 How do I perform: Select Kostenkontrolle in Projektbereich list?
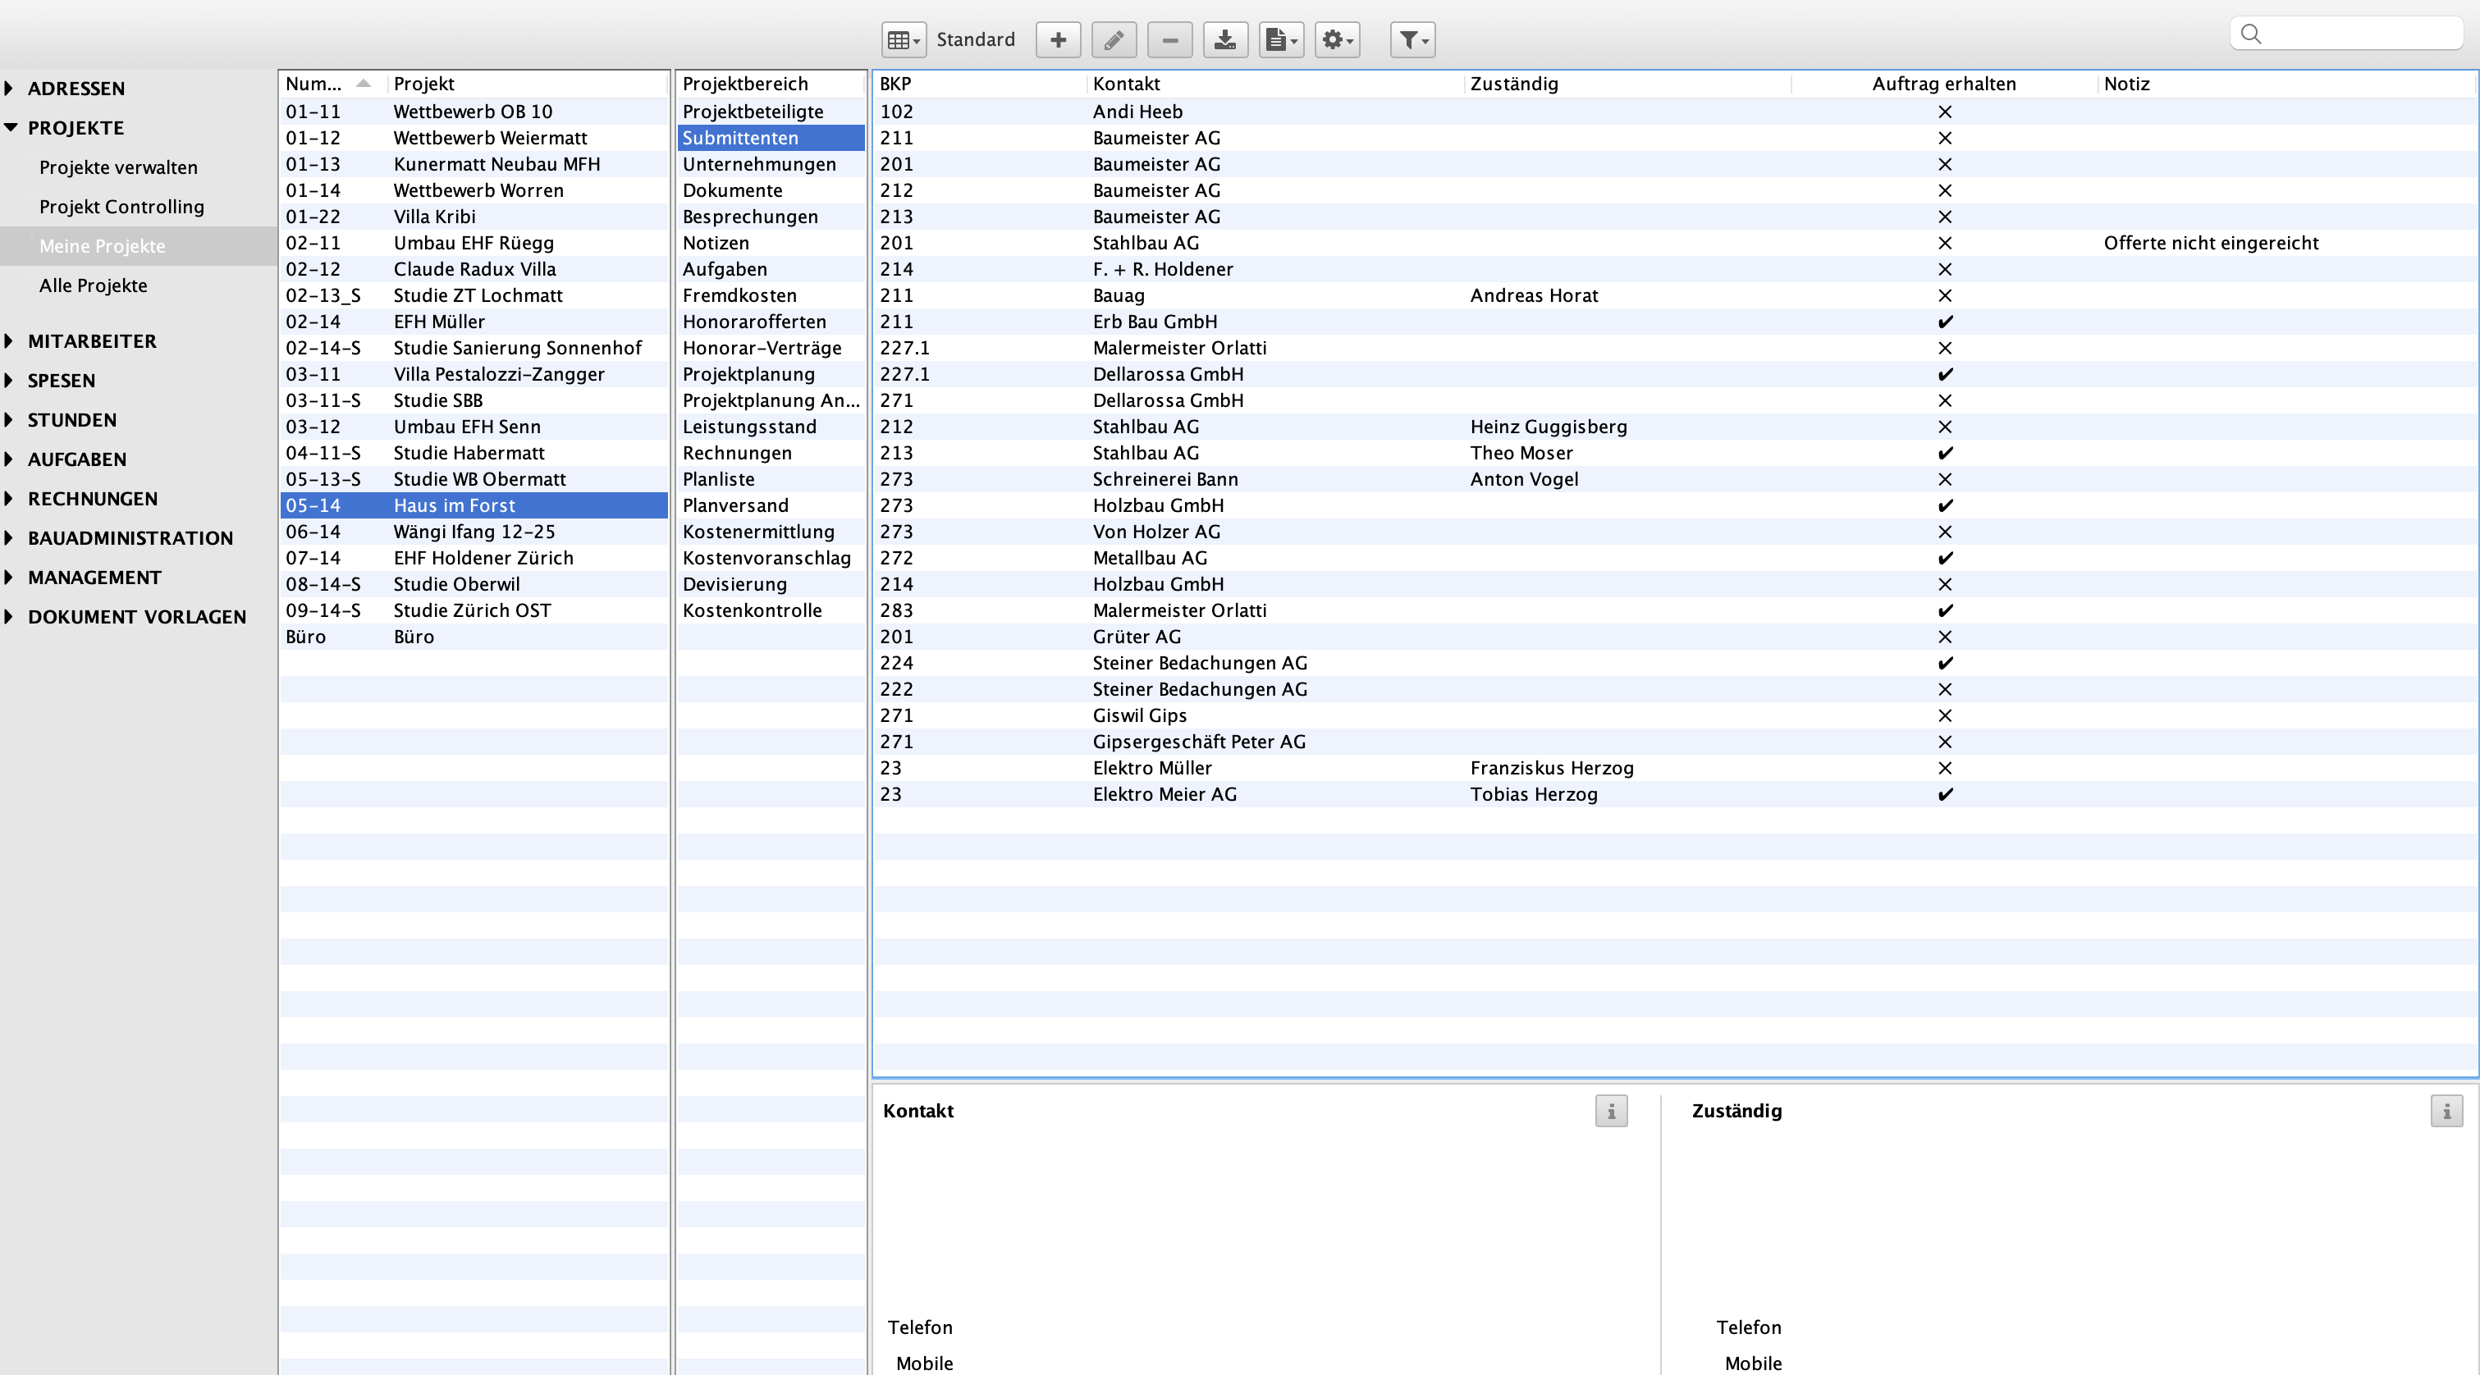click(752, 610)
